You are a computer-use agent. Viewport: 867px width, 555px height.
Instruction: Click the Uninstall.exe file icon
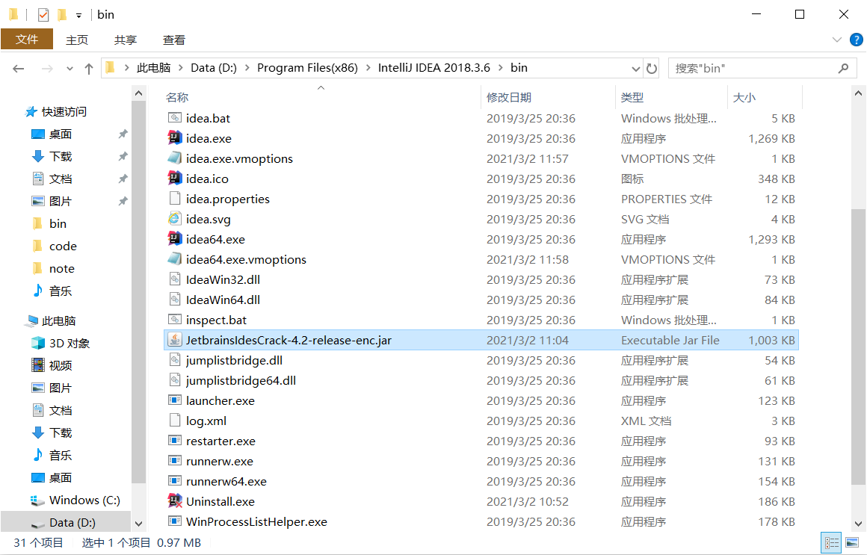pos(175,501)
